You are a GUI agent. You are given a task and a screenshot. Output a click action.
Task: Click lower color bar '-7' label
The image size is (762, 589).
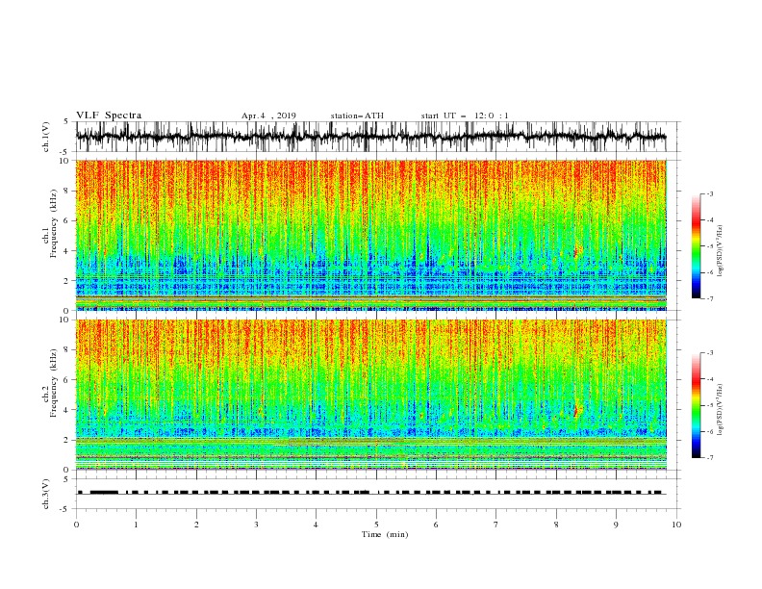pyautogui.click(x=709, y=457)
